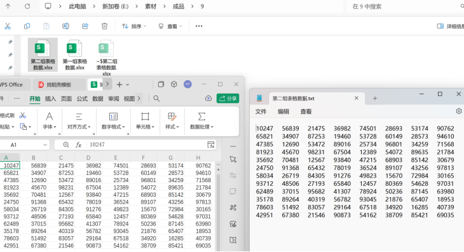Close the 第二组表格数据.txt Notepad tab
Image resolution: width=464 pixels, height=252 pixels.
click(357, 98)
